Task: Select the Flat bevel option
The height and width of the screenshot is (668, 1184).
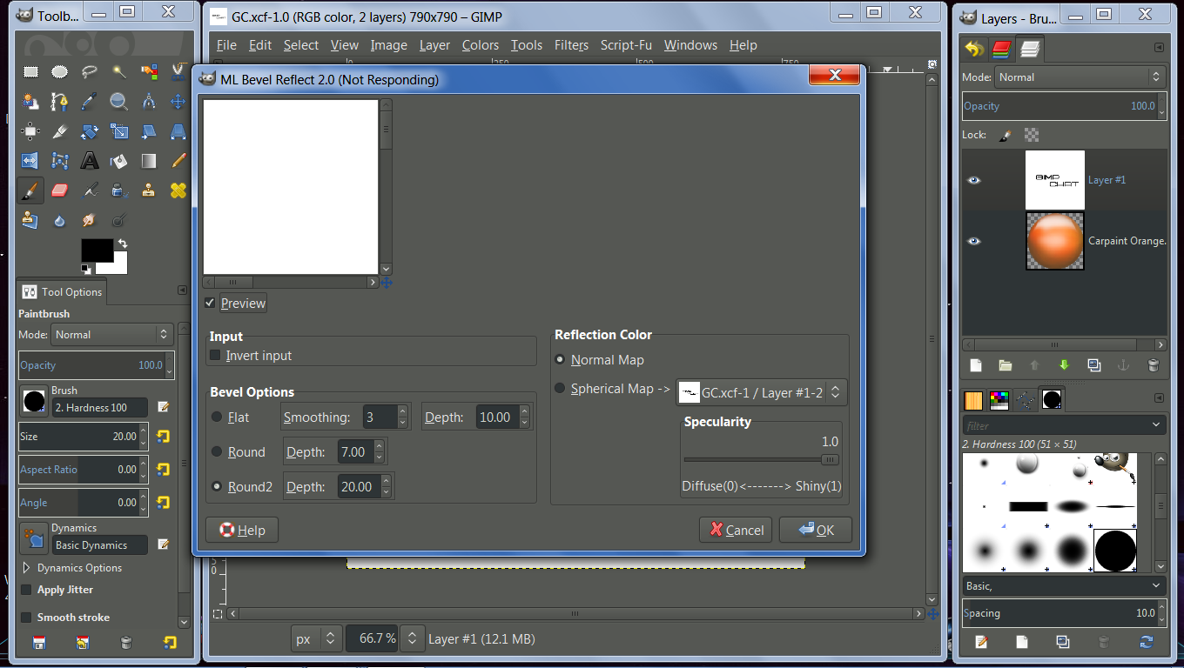Action: click(x=217, y=417)
